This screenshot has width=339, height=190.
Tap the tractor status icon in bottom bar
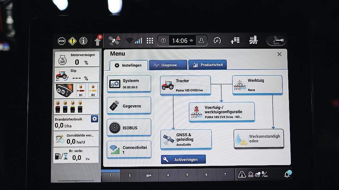pyautogui.click(x=258, y=174)
